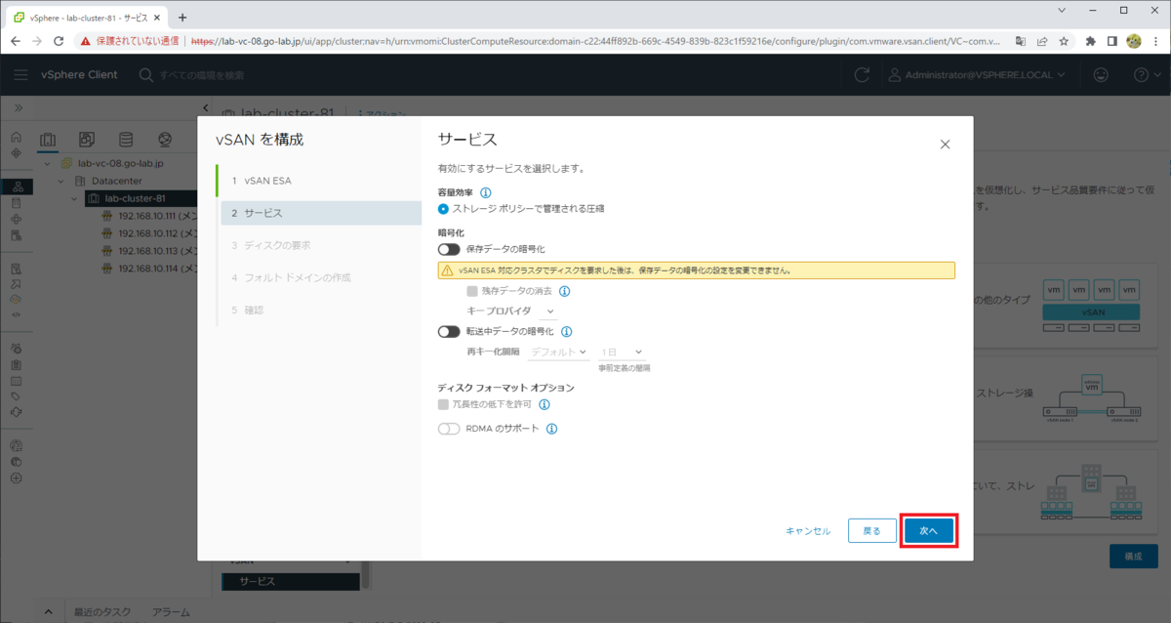Open the アラーム tab
Screen dimensions: 1171x623
(x=171, y=612)
